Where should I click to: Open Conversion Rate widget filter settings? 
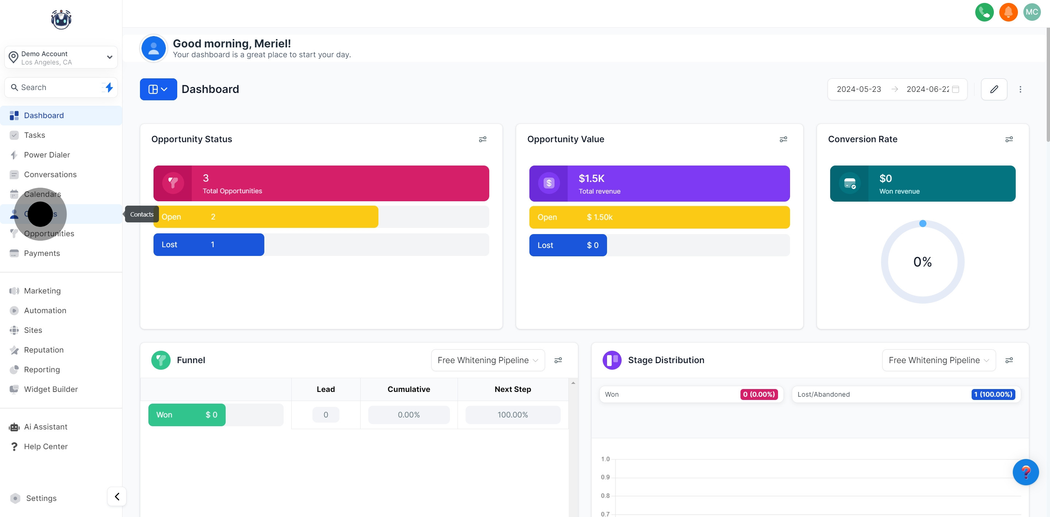1009,139
